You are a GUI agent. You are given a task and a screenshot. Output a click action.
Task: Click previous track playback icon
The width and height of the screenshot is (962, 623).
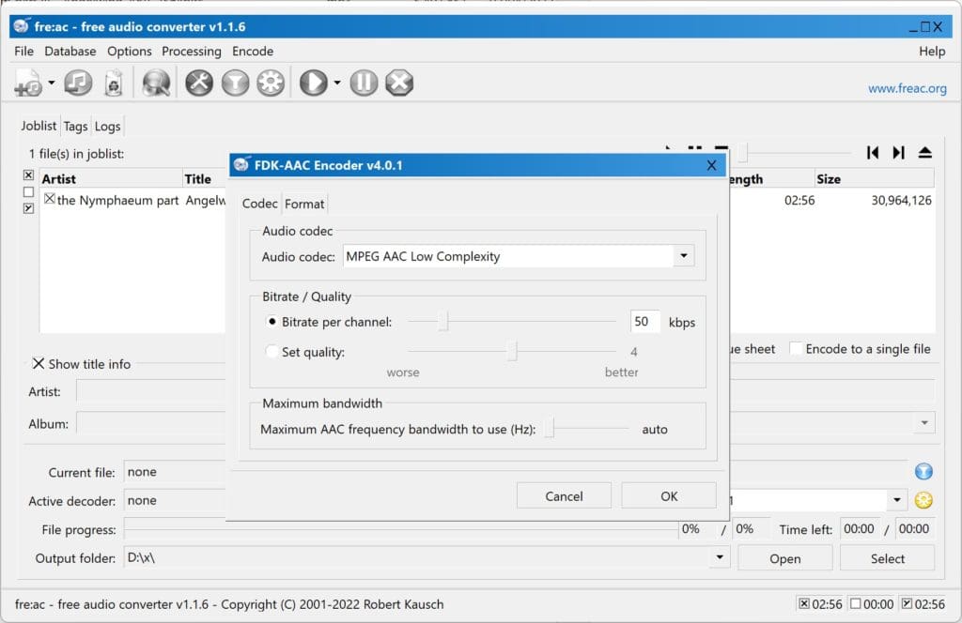873,153
